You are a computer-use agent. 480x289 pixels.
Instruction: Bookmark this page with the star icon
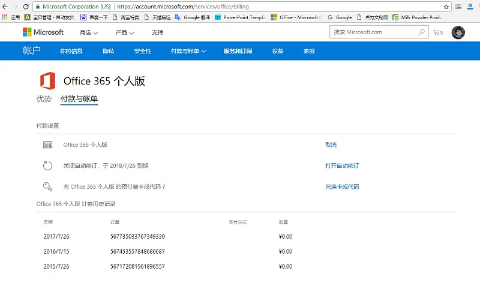[x=446, y=7]
